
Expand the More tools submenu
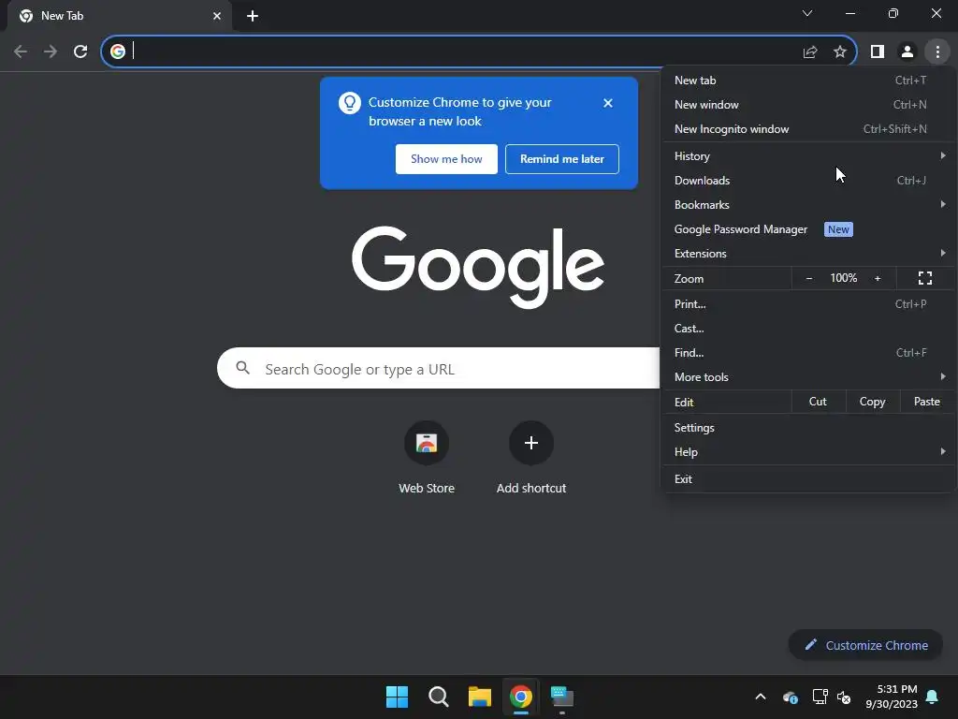coord(808,377)
